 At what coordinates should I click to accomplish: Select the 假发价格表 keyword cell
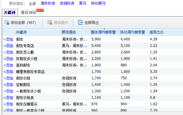click(25, 98)
